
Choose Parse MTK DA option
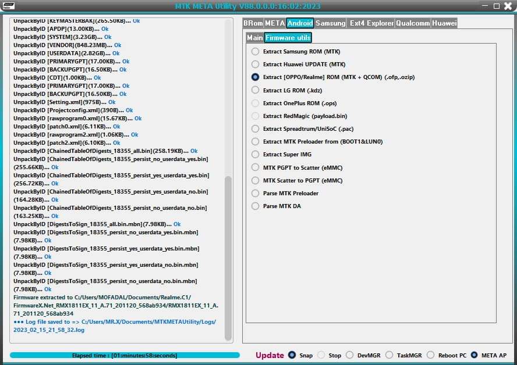tap(255, 206)
